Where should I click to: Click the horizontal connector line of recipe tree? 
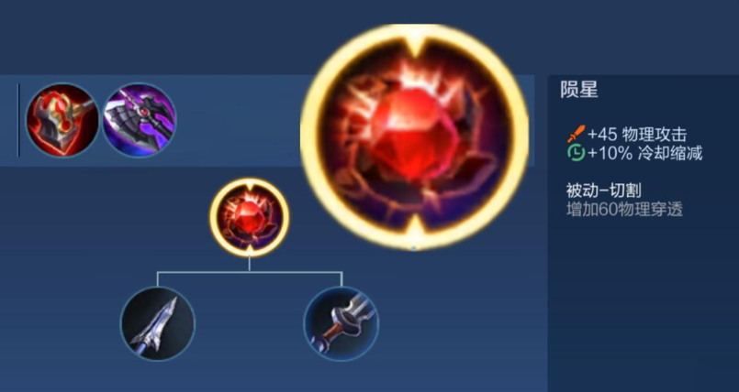[250, 272]
